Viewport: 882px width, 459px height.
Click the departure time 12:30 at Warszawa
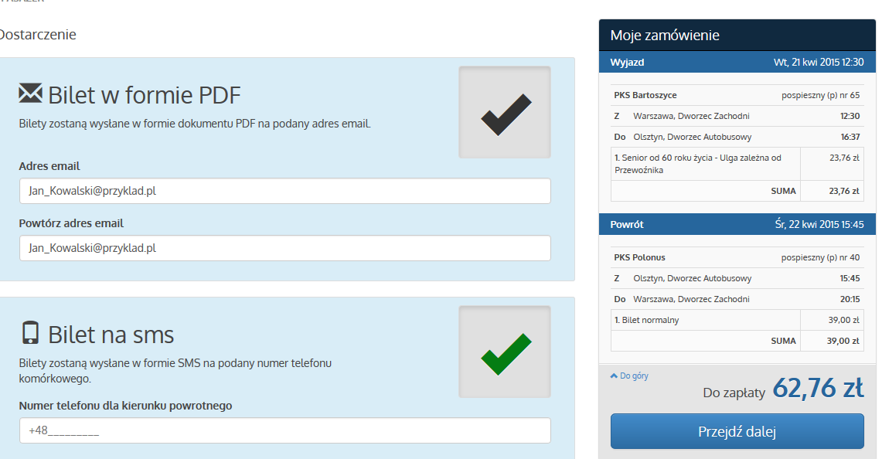click(x=850, y=116)
